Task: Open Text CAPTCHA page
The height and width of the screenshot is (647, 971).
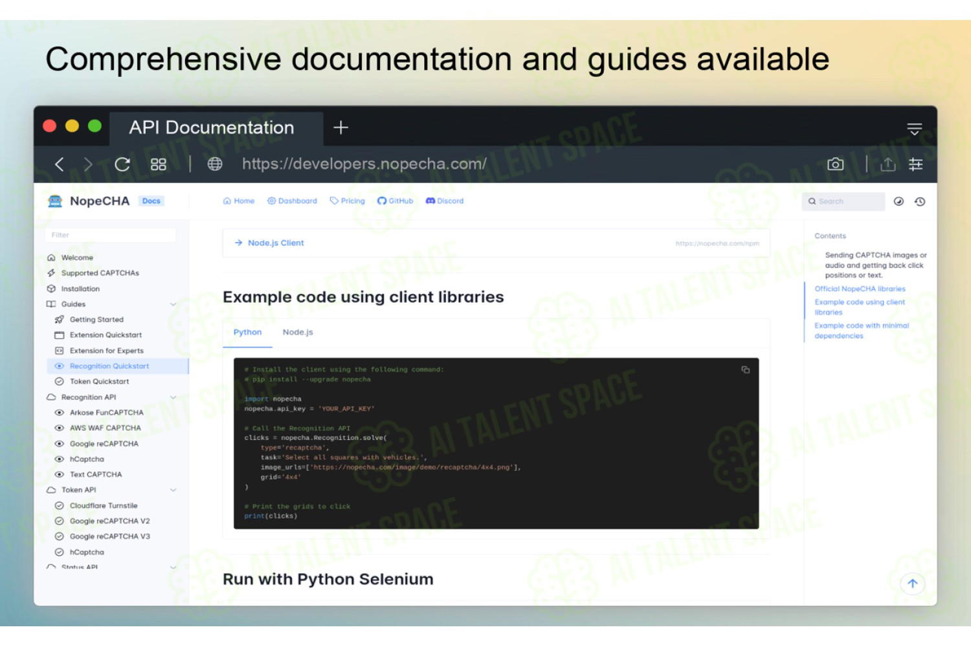Action: 96,475
